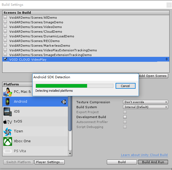This screenshot has width=172, height=170.
Task: Enable the CloudDemo scene checkbox
Action: click(x=5, y=31)
